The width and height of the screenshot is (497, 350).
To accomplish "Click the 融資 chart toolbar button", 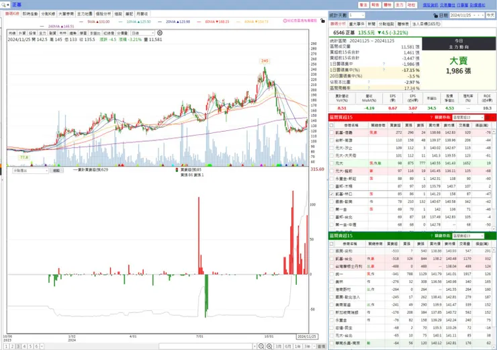I will tap(52, 33).
